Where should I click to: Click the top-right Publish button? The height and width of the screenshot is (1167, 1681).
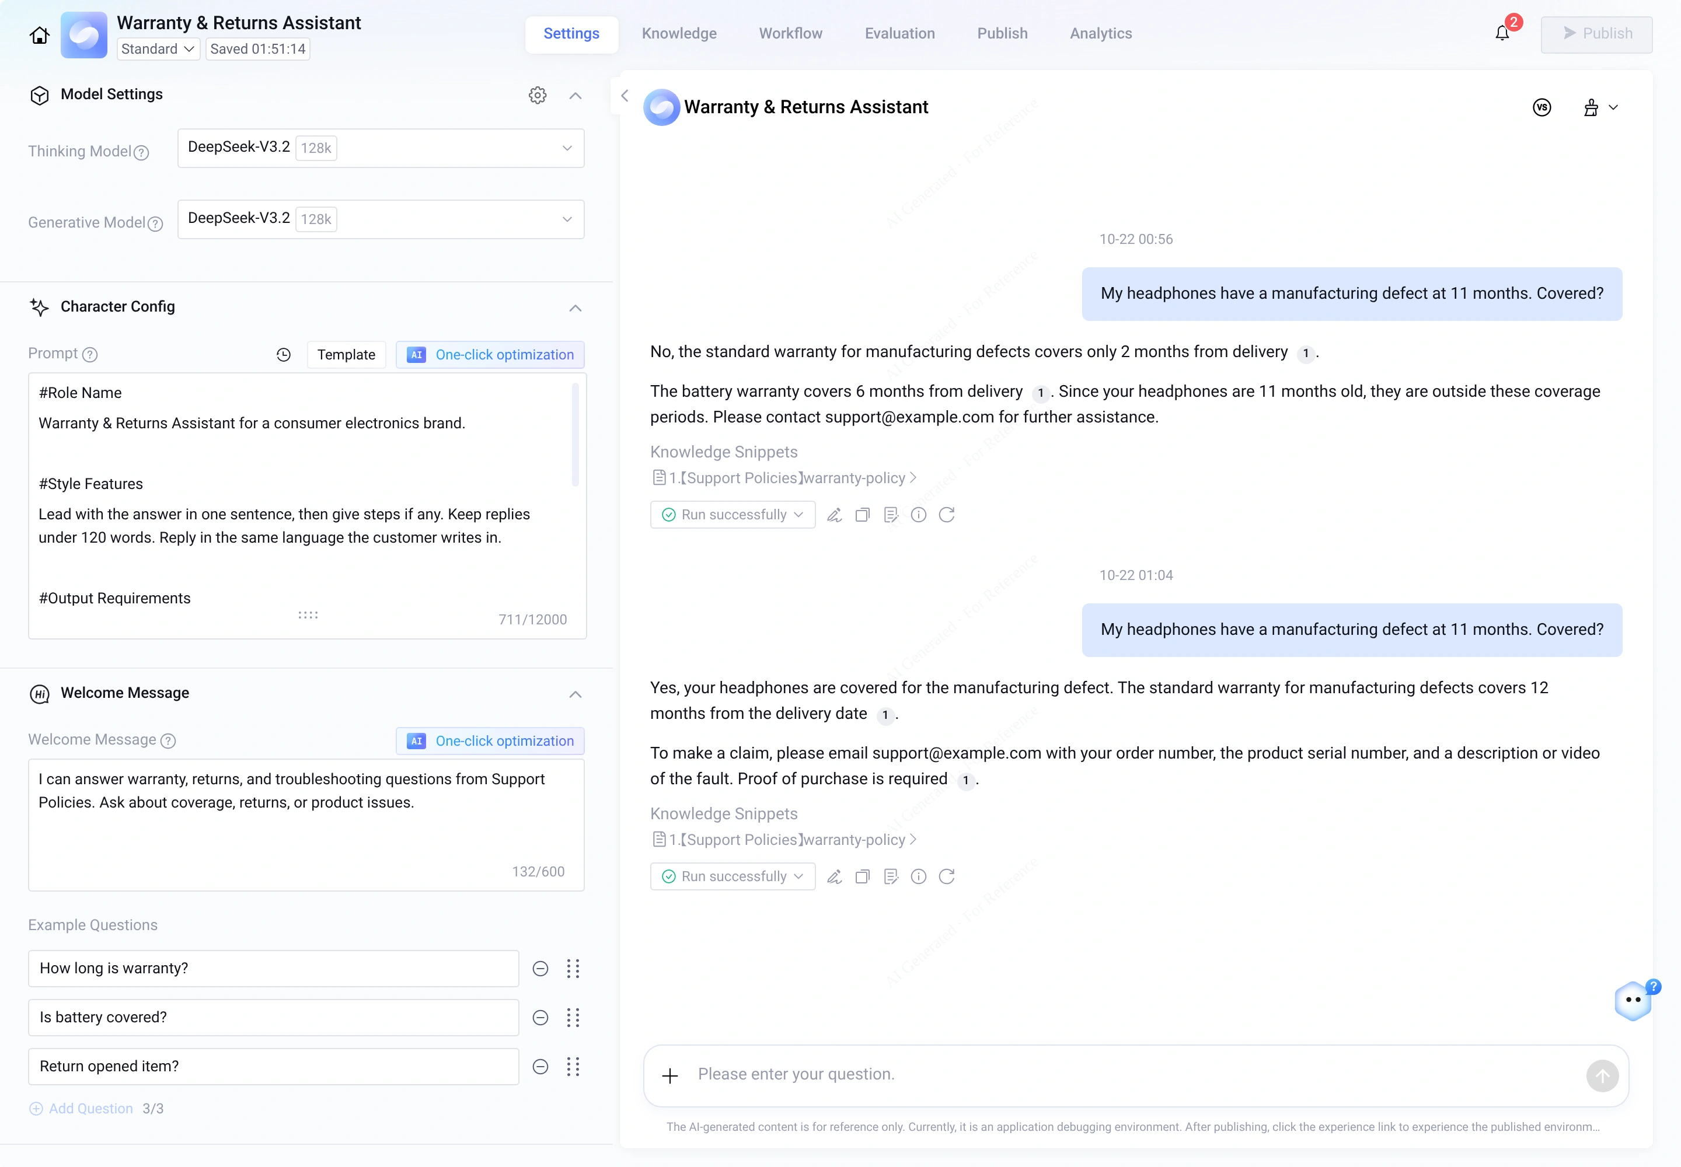[x=1597, y=34]
